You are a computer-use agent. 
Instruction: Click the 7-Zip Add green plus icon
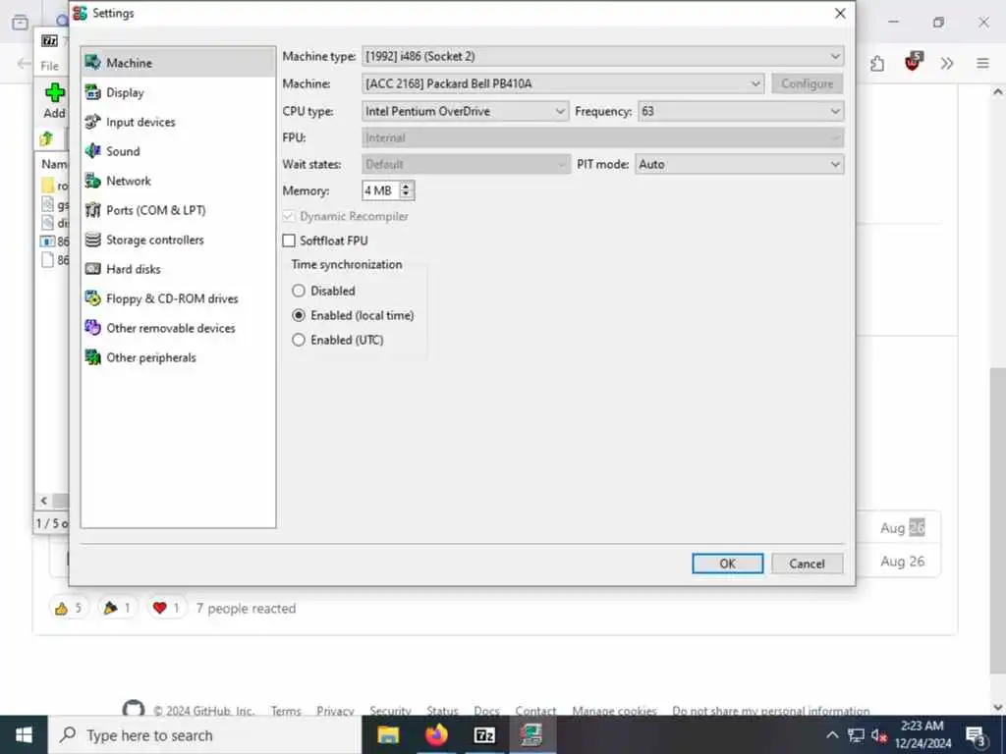(x=55, y=93)
